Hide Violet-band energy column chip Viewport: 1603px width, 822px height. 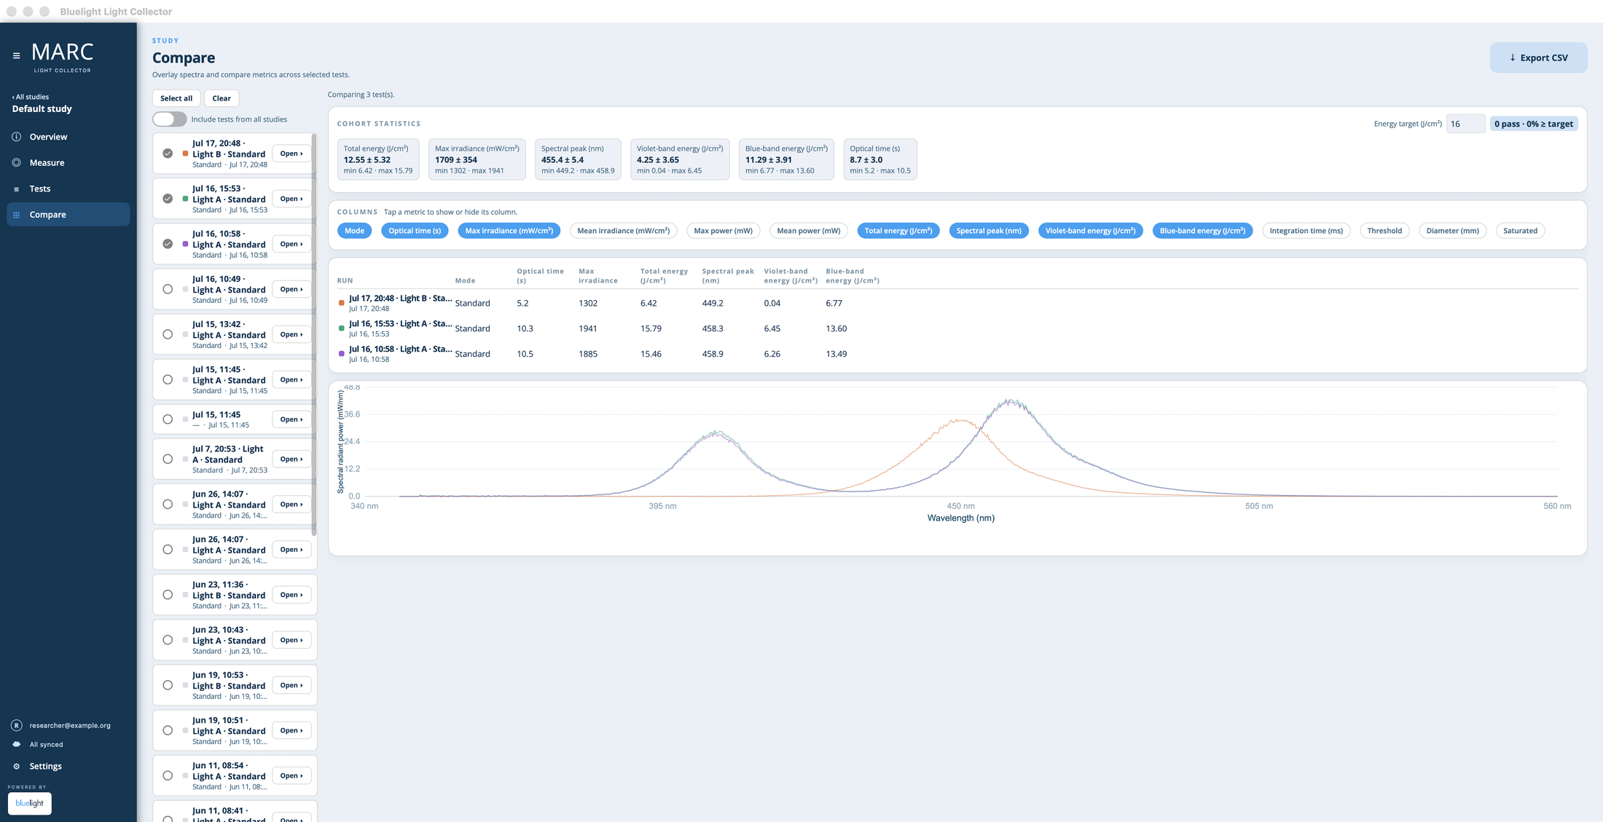click(x=1090, y=231)
